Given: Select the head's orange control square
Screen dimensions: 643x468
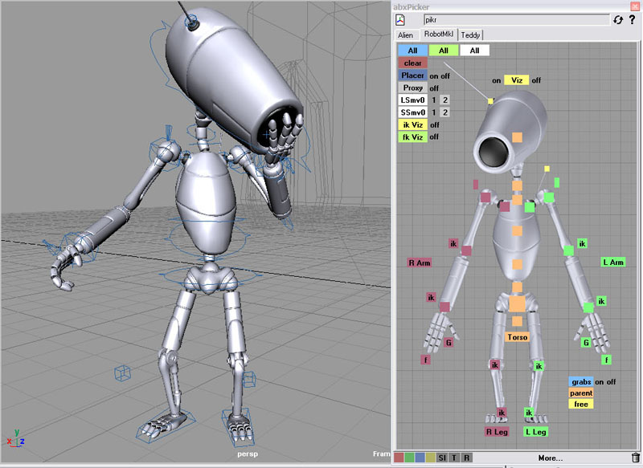Looking at the screenshot, I should coord(516,139).
